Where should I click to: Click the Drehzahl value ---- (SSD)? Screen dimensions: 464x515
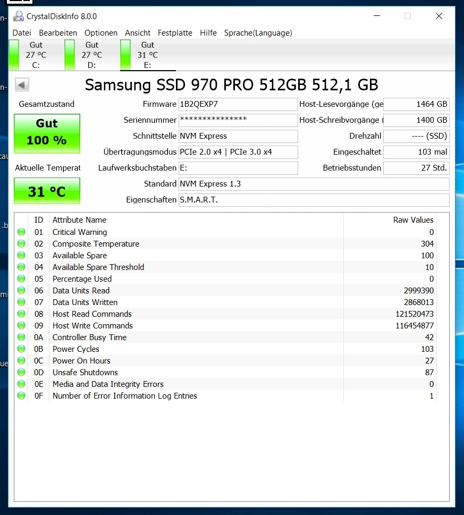click(416, 136)
